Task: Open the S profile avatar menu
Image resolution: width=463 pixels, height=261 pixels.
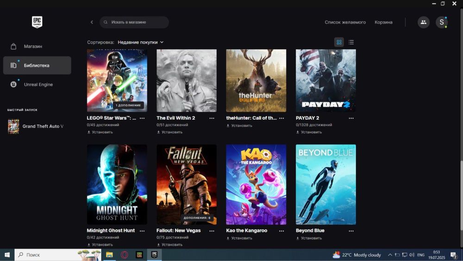Action: pyautogui.click(x=441, y=22)
